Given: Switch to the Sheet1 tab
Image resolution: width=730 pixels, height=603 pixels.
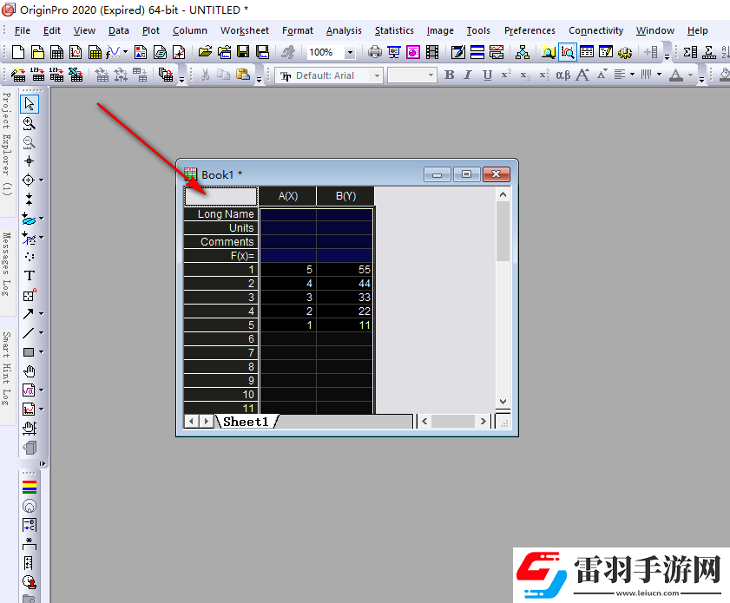Looking at the screenshot, I should point(247,422).
